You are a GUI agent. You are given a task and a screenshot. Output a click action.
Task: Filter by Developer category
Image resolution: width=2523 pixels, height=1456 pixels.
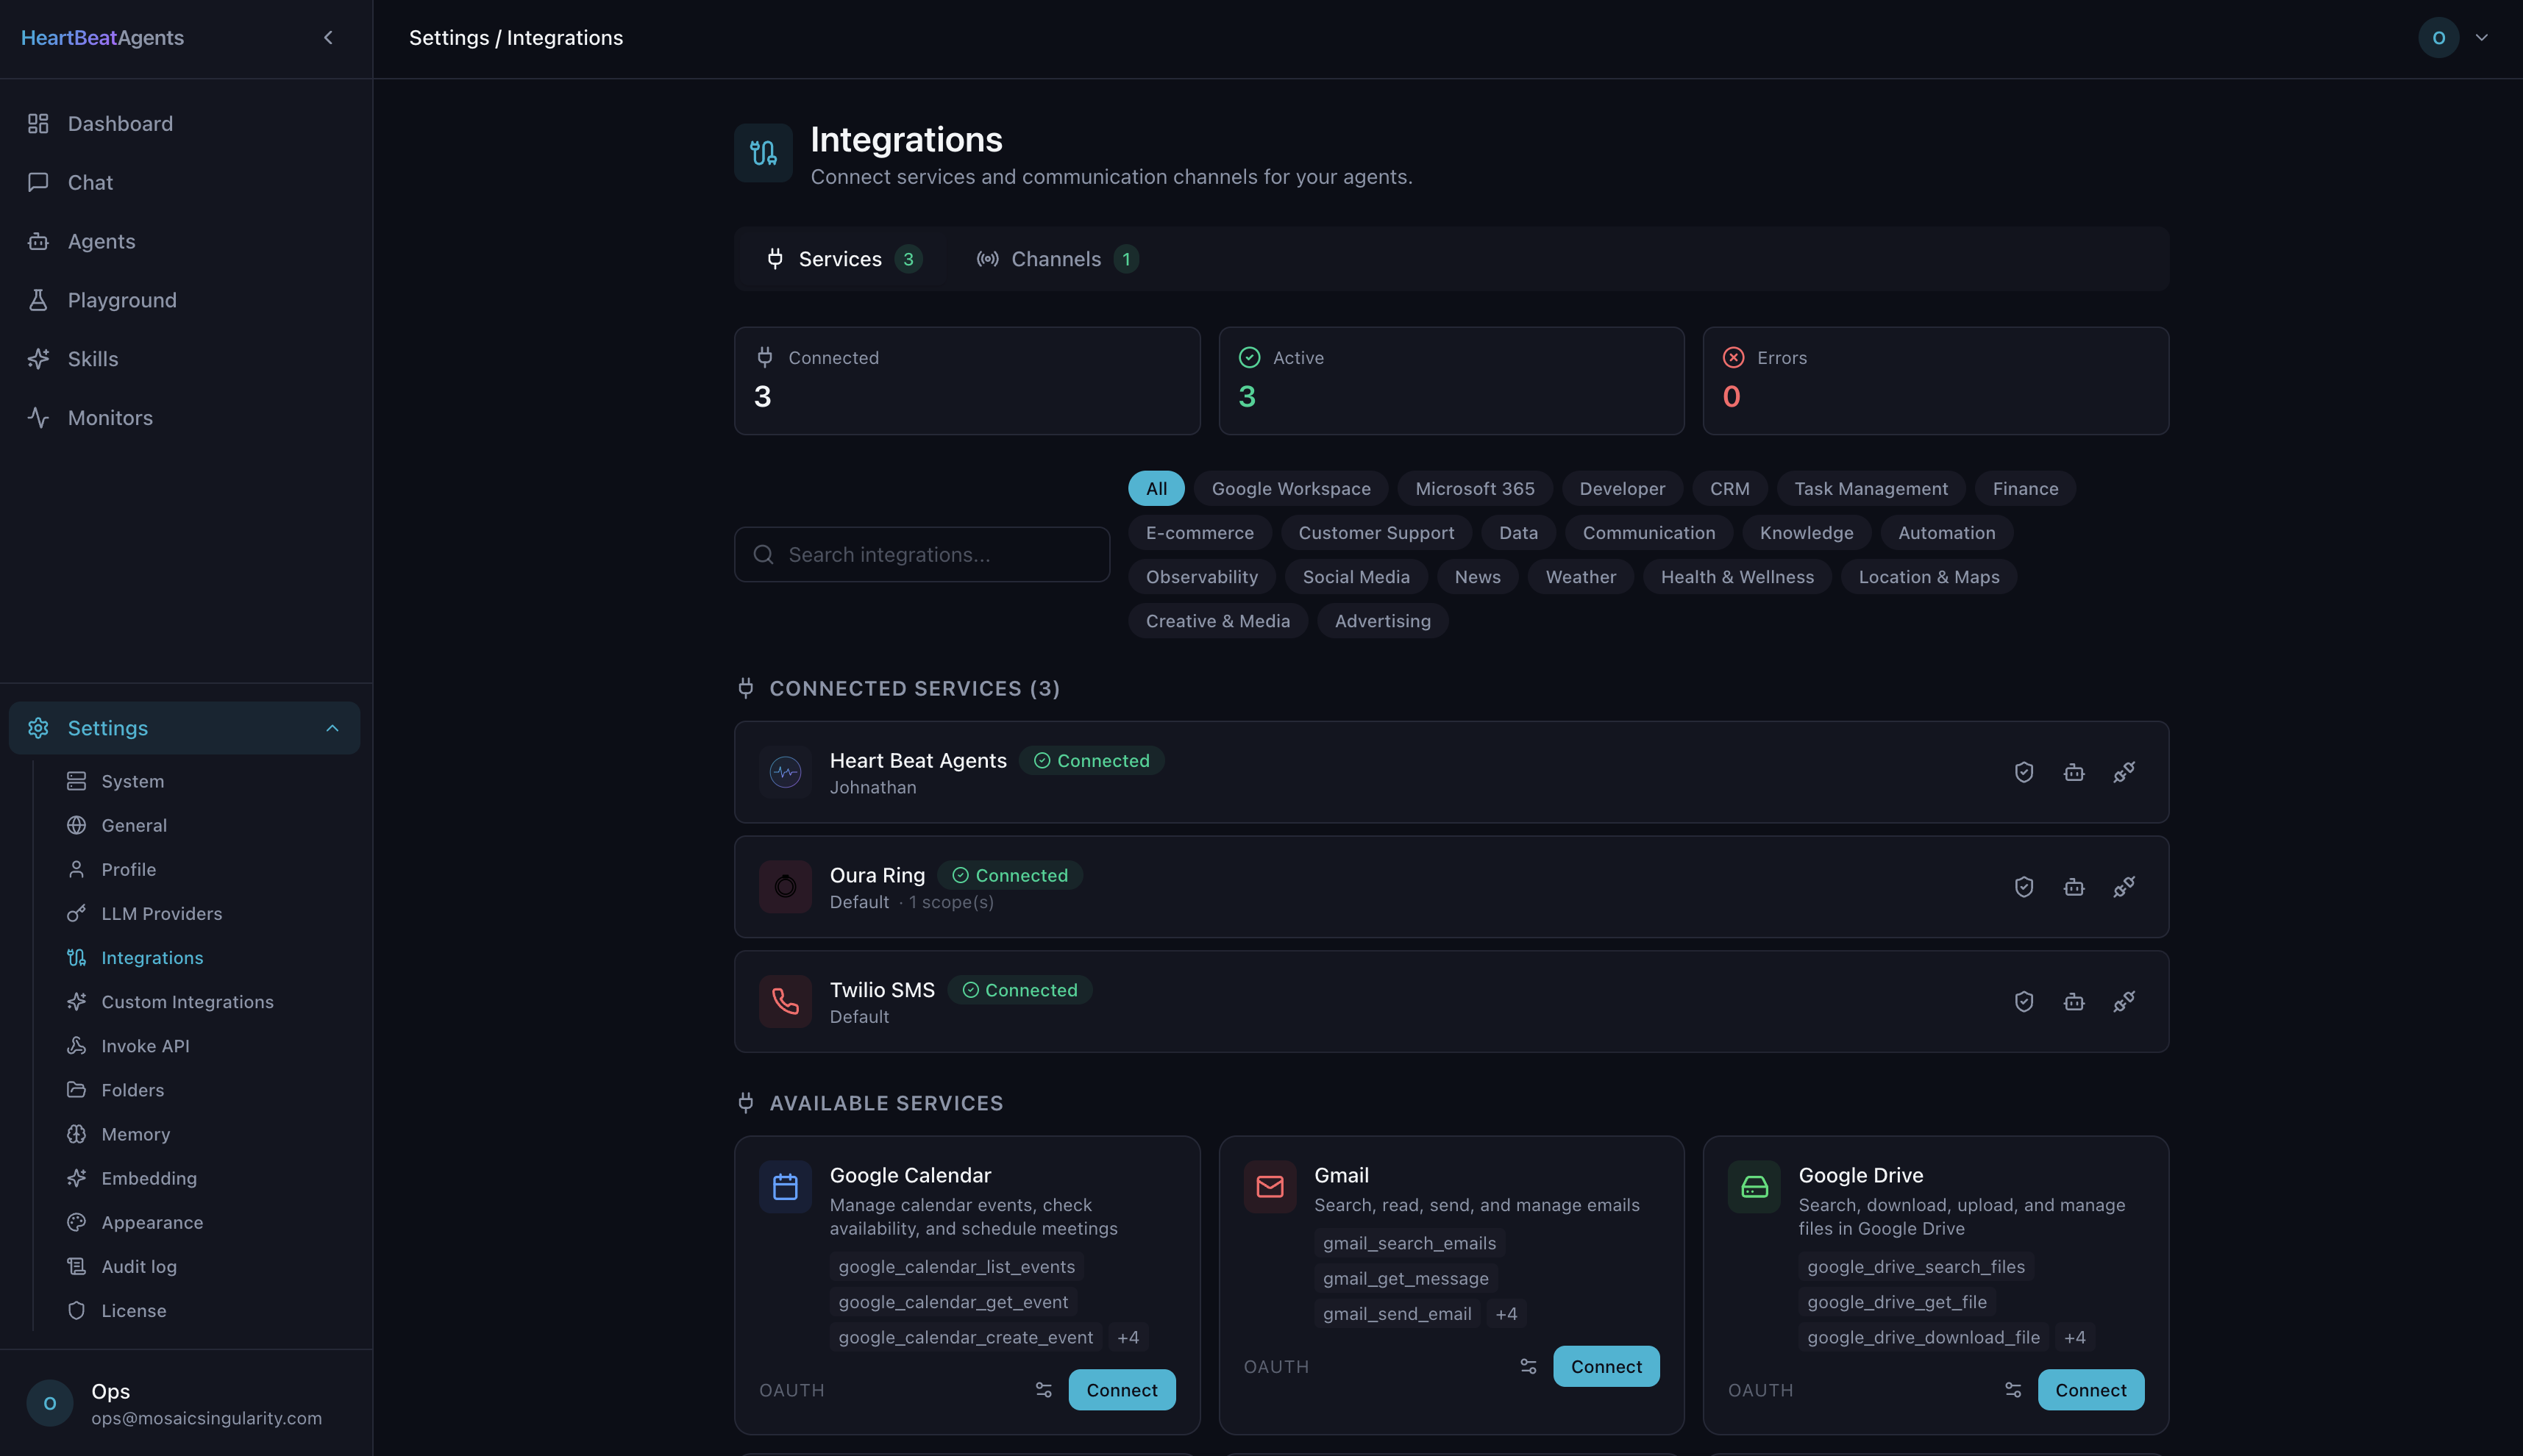[x=1622, y=489]
